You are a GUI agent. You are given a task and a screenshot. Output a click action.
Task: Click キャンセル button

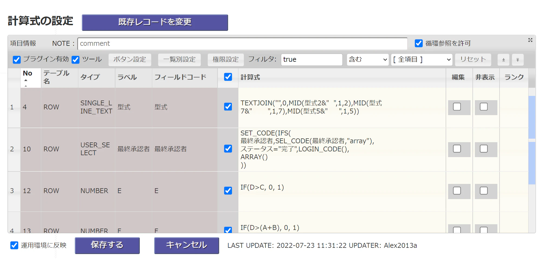[187, 245]
